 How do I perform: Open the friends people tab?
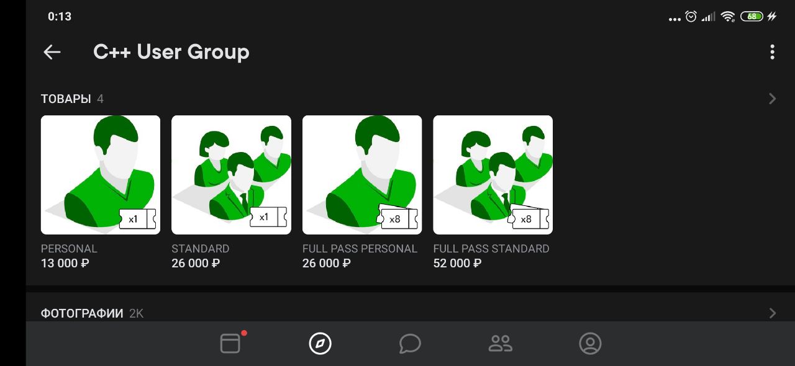click(x=500, y=343)
